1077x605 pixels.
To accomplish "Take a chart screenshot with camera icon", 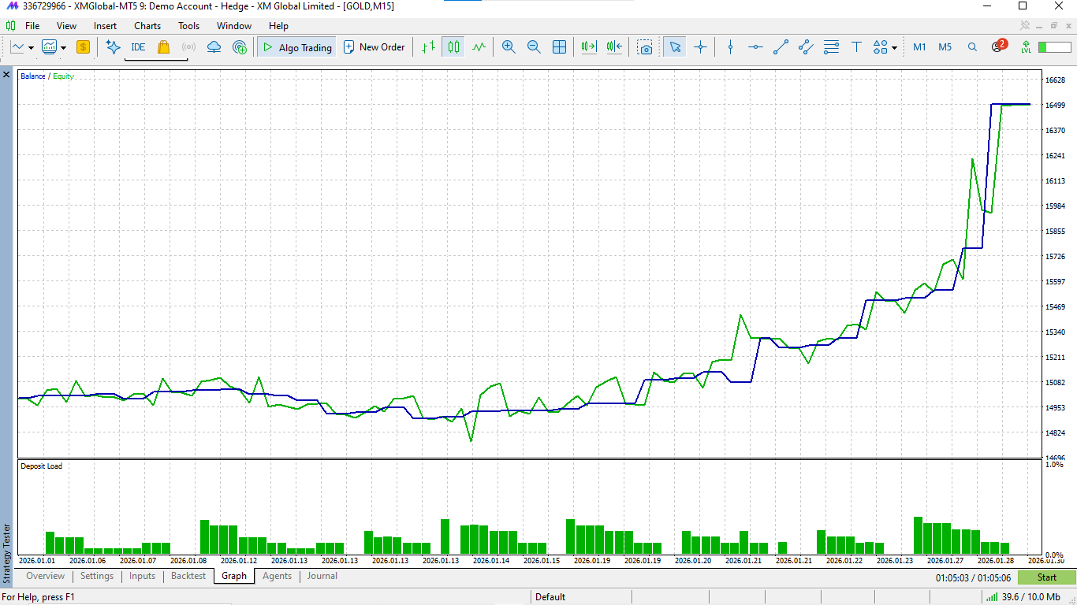I will [646, 47].
